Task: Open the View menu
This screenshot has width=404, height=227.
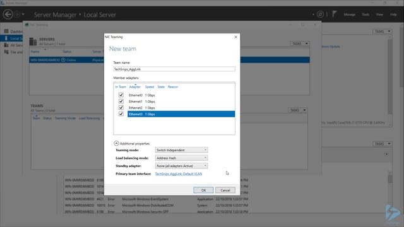Action: tap(379, 15)
